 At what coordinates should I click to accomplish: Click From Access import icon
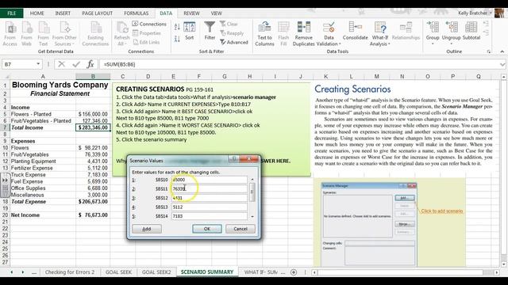[x=10, y=33]
